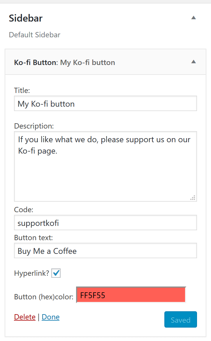This screenshot has width=211, height=341.
Task: Click the Delete link
Action: pos(24,317)
